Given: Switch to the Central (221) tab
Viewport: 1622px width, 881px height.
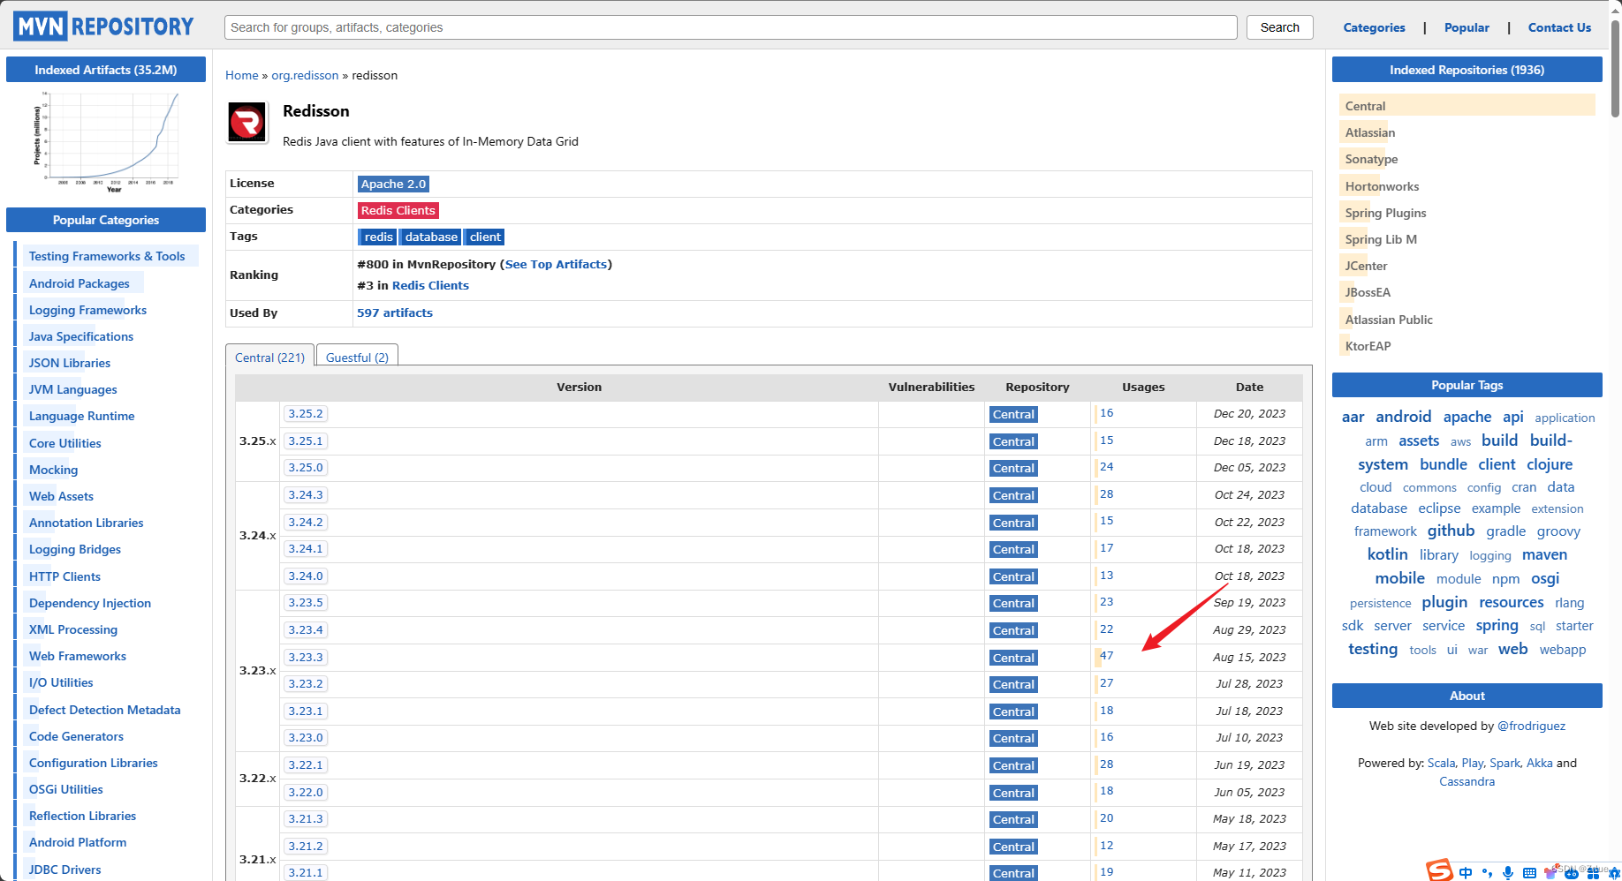Looking at the screenshot, I should point(269,357).
